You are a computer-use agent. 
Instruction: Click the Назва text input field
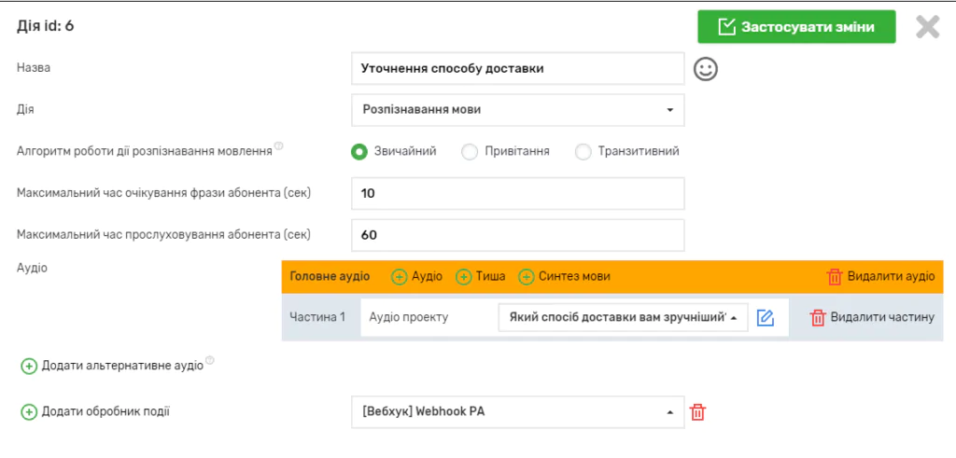(517, 69)
